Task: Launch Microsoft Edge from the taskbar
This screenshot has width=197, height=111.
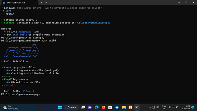Action: 97,108
